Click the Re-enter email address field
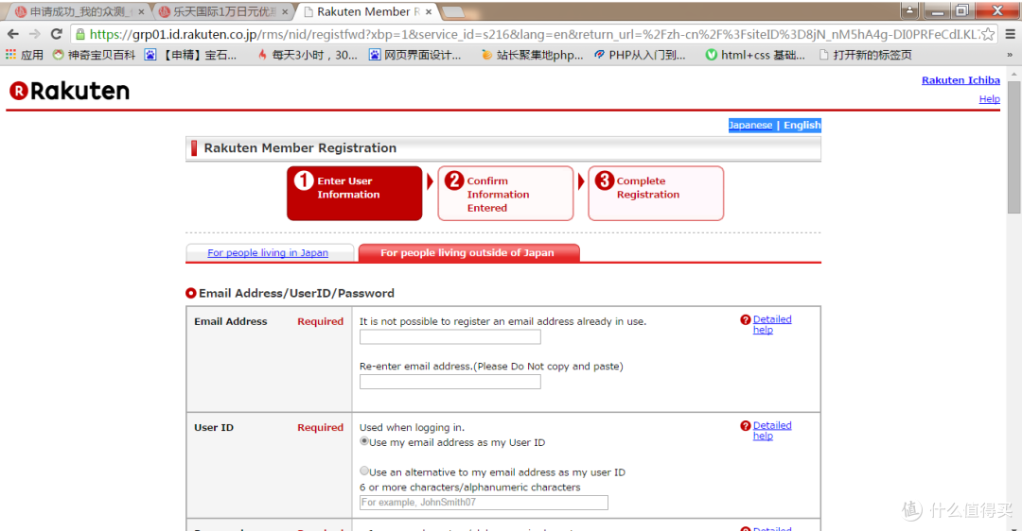The height and width of the screenshot is (531, 1022). pyautogui.click(x=449, y=382)
